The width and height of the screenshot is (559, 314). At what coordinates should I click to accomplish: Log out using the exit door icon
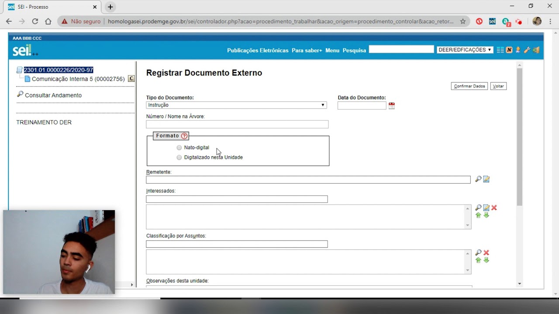tap(536, 50)
